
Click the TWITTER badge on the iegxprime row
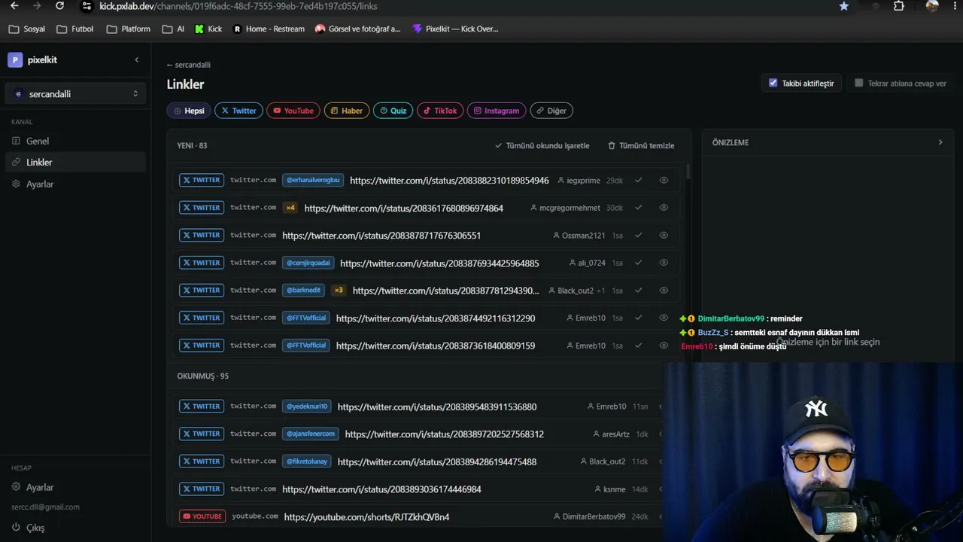click(202, 180)
